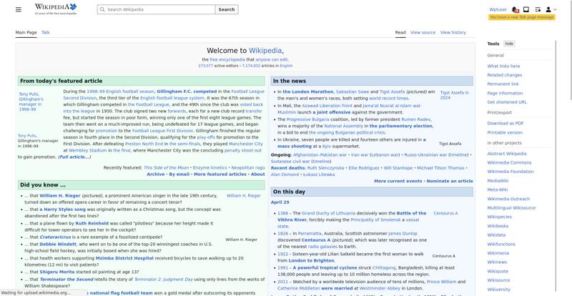572x296 pixels.
Task: Open What links here in Tools
Action: 503,66
